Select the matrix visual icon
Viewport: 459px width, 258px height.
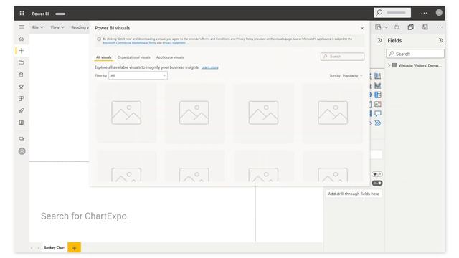click(378, 95)
